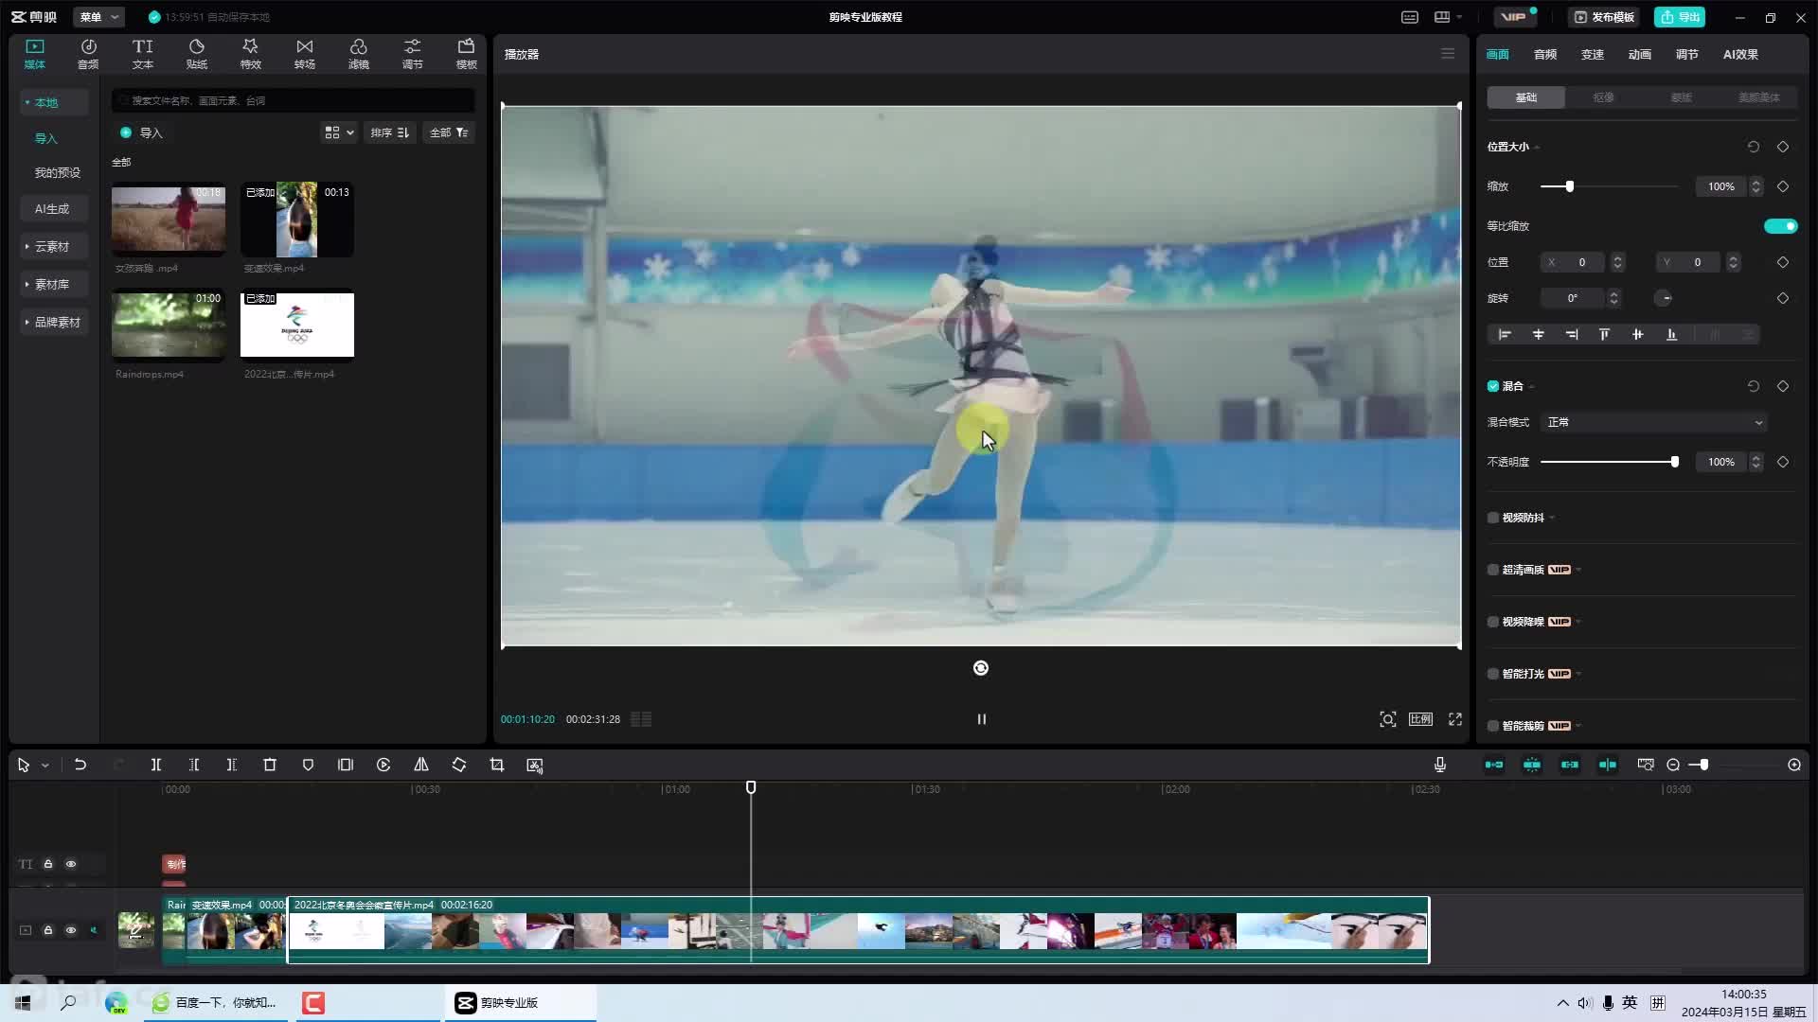The image size is (1818, 1022).
Task: Hide the text track with eye icon
Action: pos(71,864)
